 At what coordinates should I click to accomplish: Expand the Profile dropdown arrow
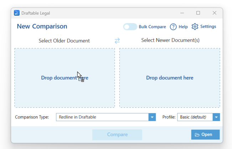[216, 117]
